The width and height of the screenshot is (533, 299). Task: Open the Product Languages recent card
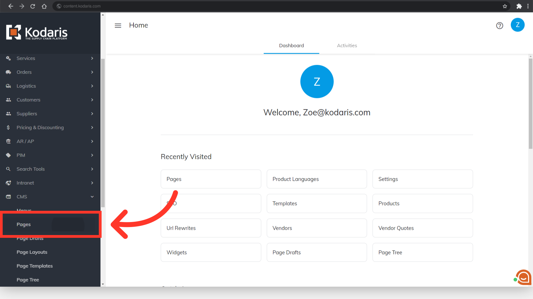(316, 179)
